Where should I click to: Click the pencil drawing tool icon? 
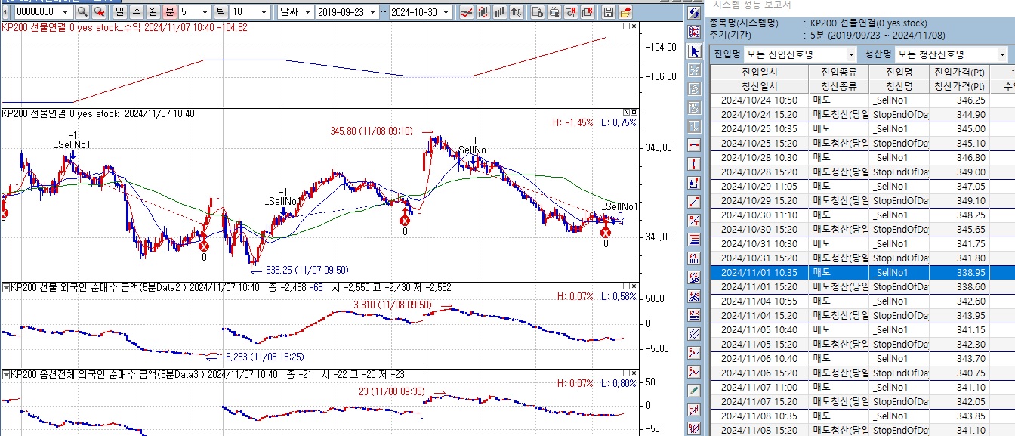694,390
